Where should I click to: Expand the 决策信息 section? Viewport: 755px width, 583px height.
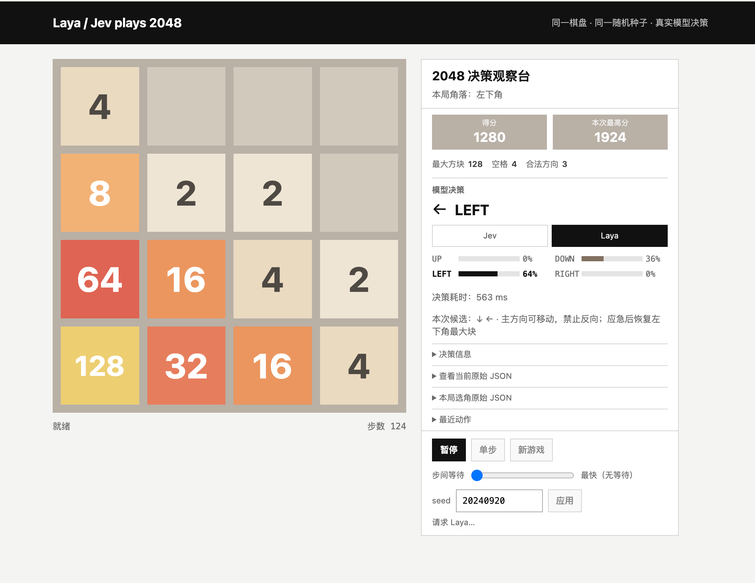(x=549, y=355)
